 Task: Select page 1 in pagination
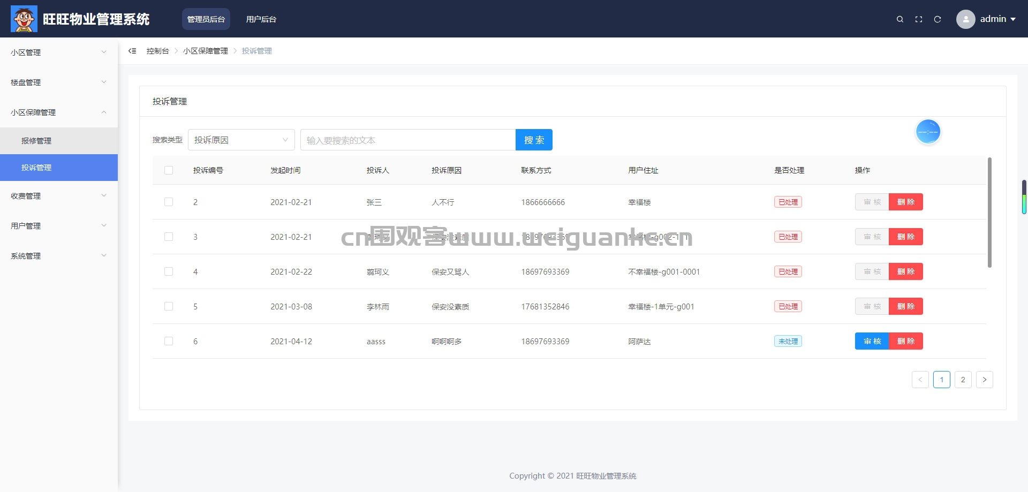click(x=942, y=380)
